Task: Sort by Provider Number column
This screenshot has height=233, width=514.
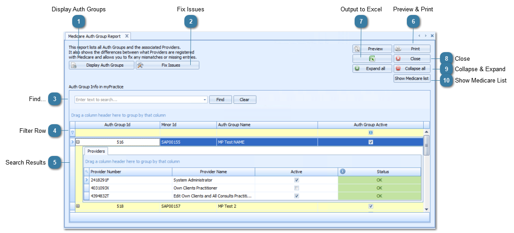Action: coord(130,172)
